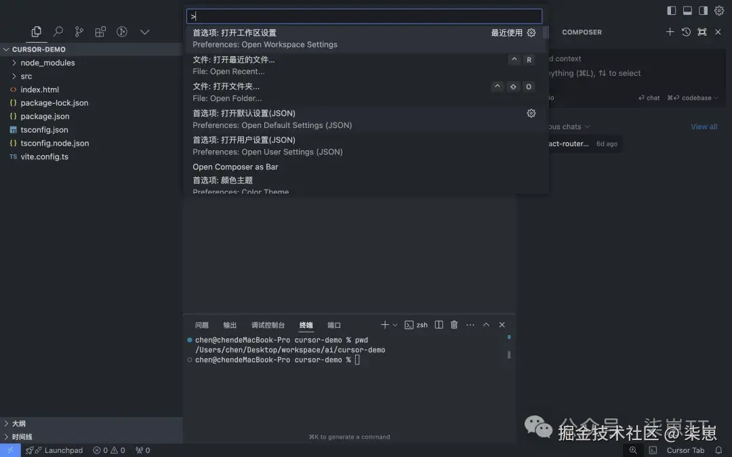The image size is (732, 457).
Task: Switch to the 端口 ports tab
Action: pyautogui.click(x=333, y=325)
